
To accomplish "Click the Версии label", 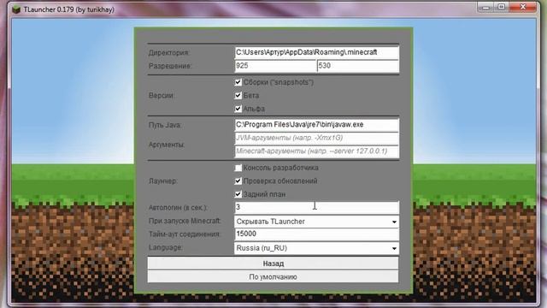I will 162,95.
